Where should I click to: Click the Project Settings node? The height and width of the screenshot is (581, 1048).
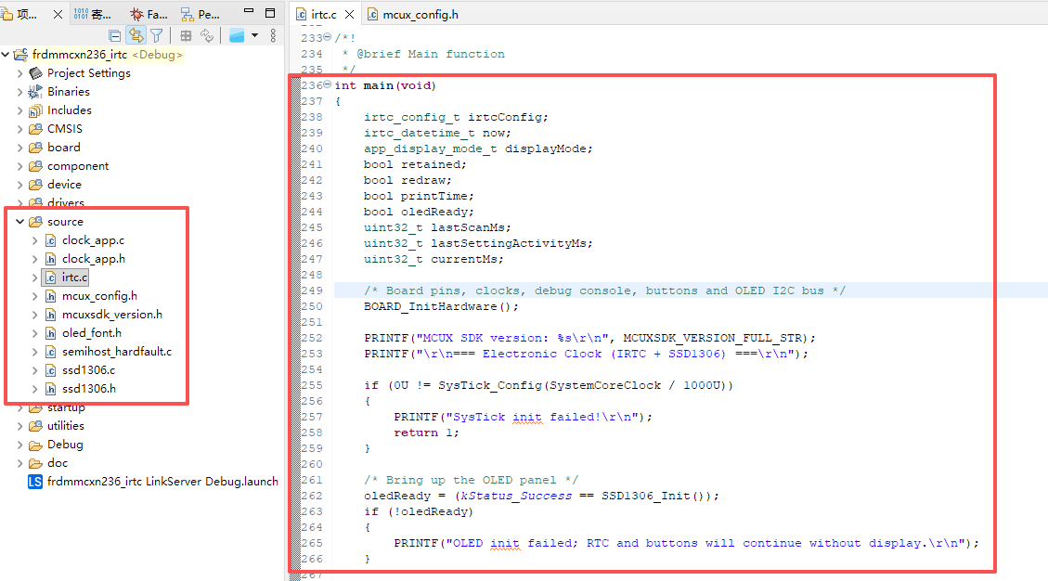[88, 73]
